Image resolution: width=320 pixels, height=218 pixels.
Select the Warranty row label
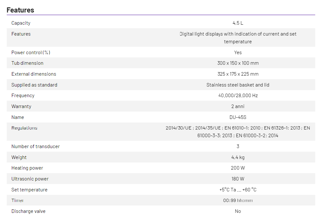(21, 106)
